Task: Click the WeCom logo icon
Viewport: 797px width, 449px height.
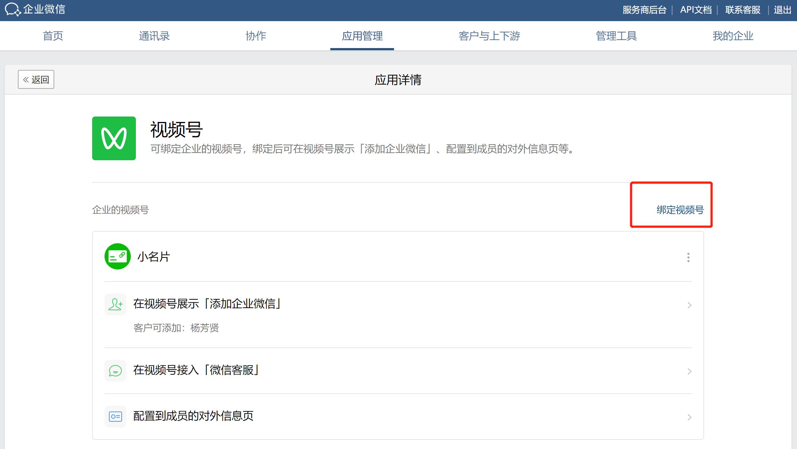Action: tap(12, 9)
